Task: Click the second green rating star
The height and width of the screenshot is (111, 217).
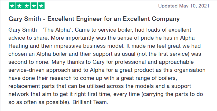Action: coord(19,6)
